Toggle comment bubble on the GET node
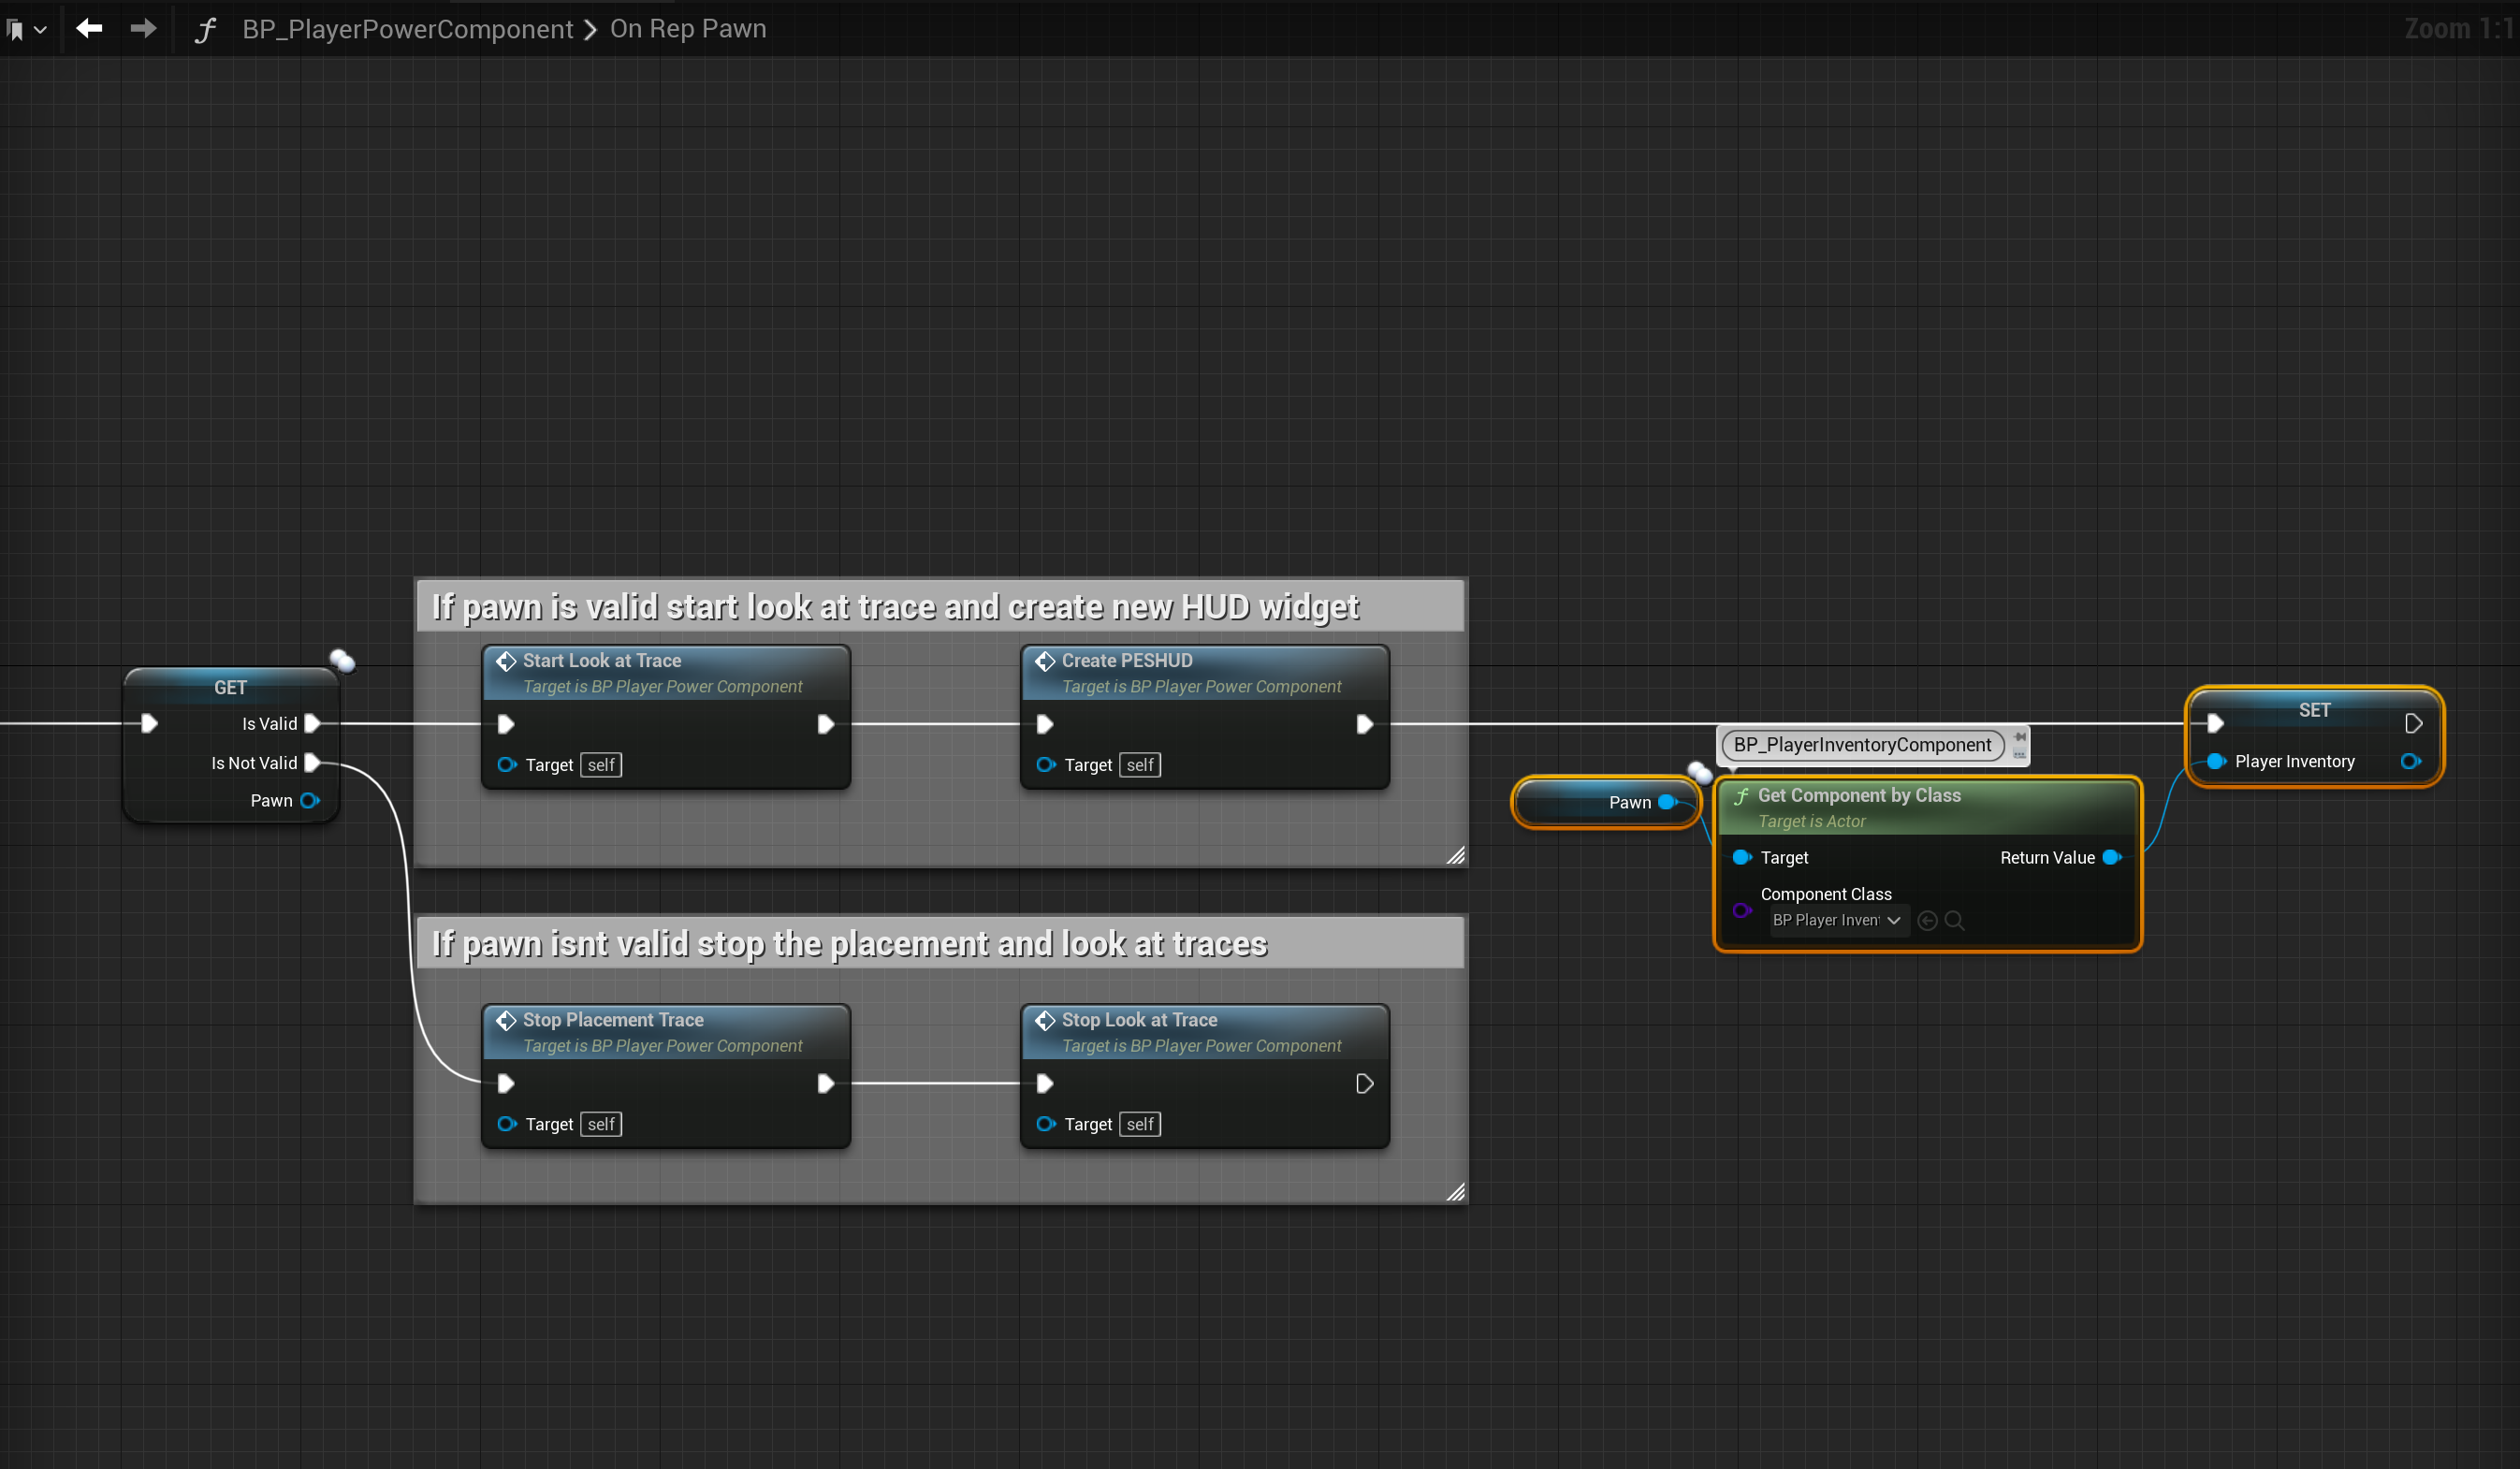The width and height of the screenshot is (2520, 1469). point(342,660)
